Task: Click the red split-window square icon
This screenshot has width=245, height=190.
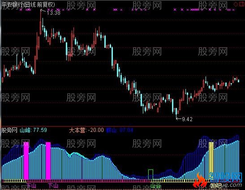Action: coord(242,4)
